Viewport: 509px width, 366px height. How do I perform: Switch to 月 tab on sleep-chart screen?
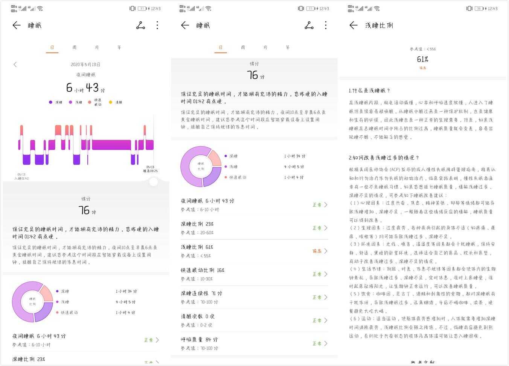tap(97, 47)
